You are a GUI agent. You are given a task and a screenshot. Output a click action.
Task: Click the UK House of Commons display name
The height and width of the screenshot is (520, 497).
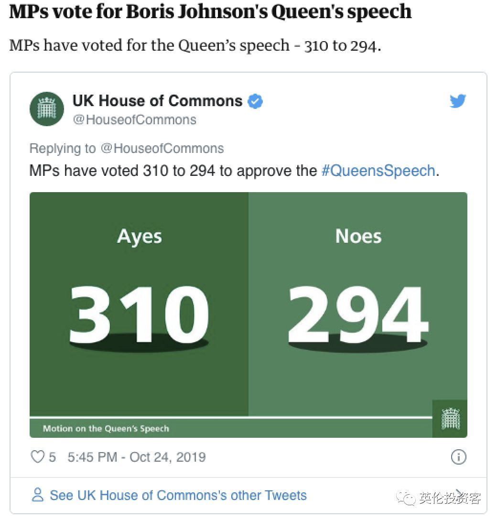click(158, 100)
